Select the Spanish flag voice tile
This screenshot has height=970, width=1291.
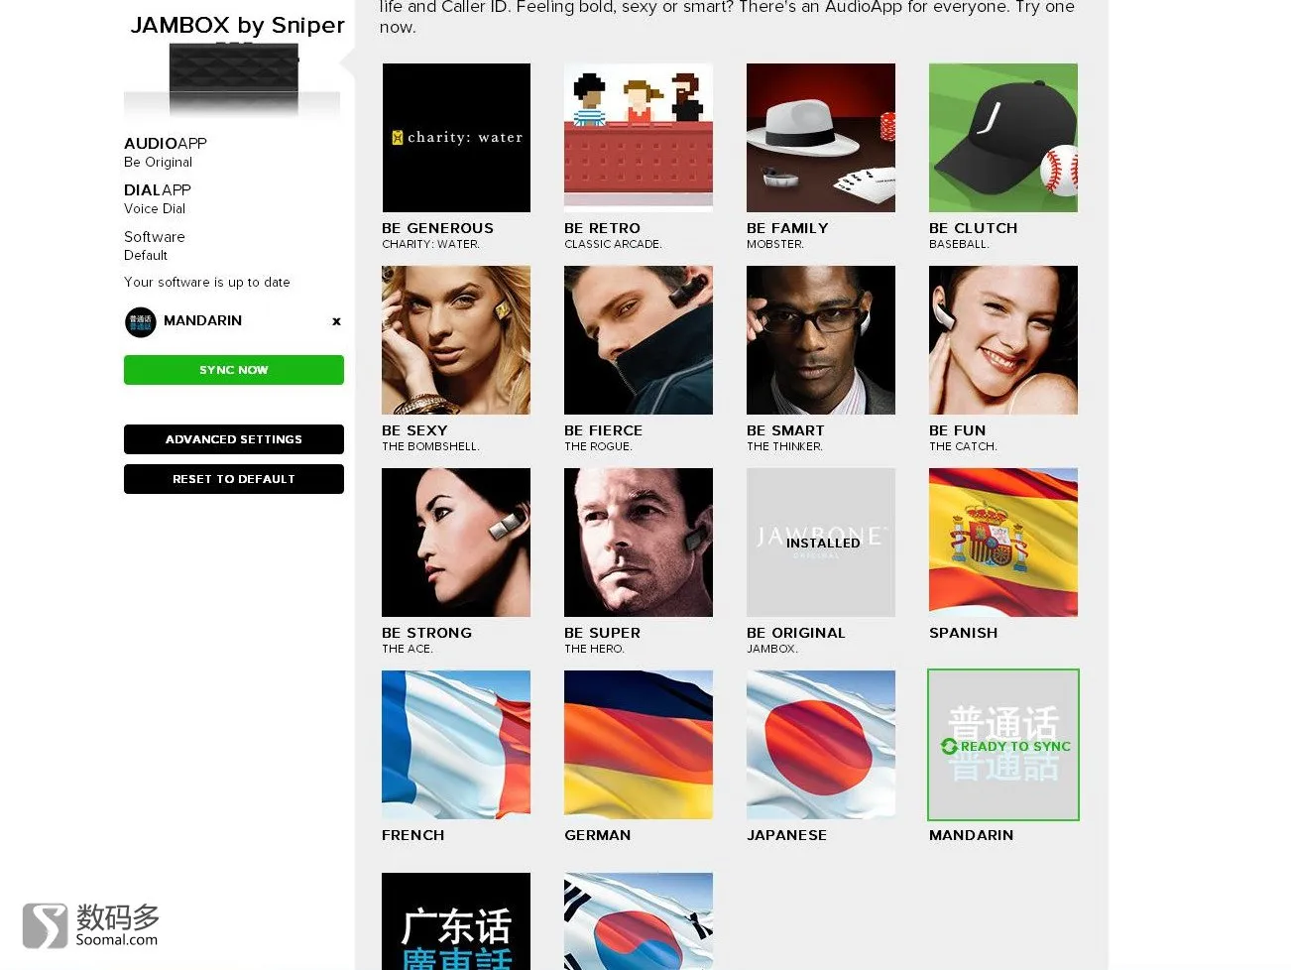(x=1003, y=543)
